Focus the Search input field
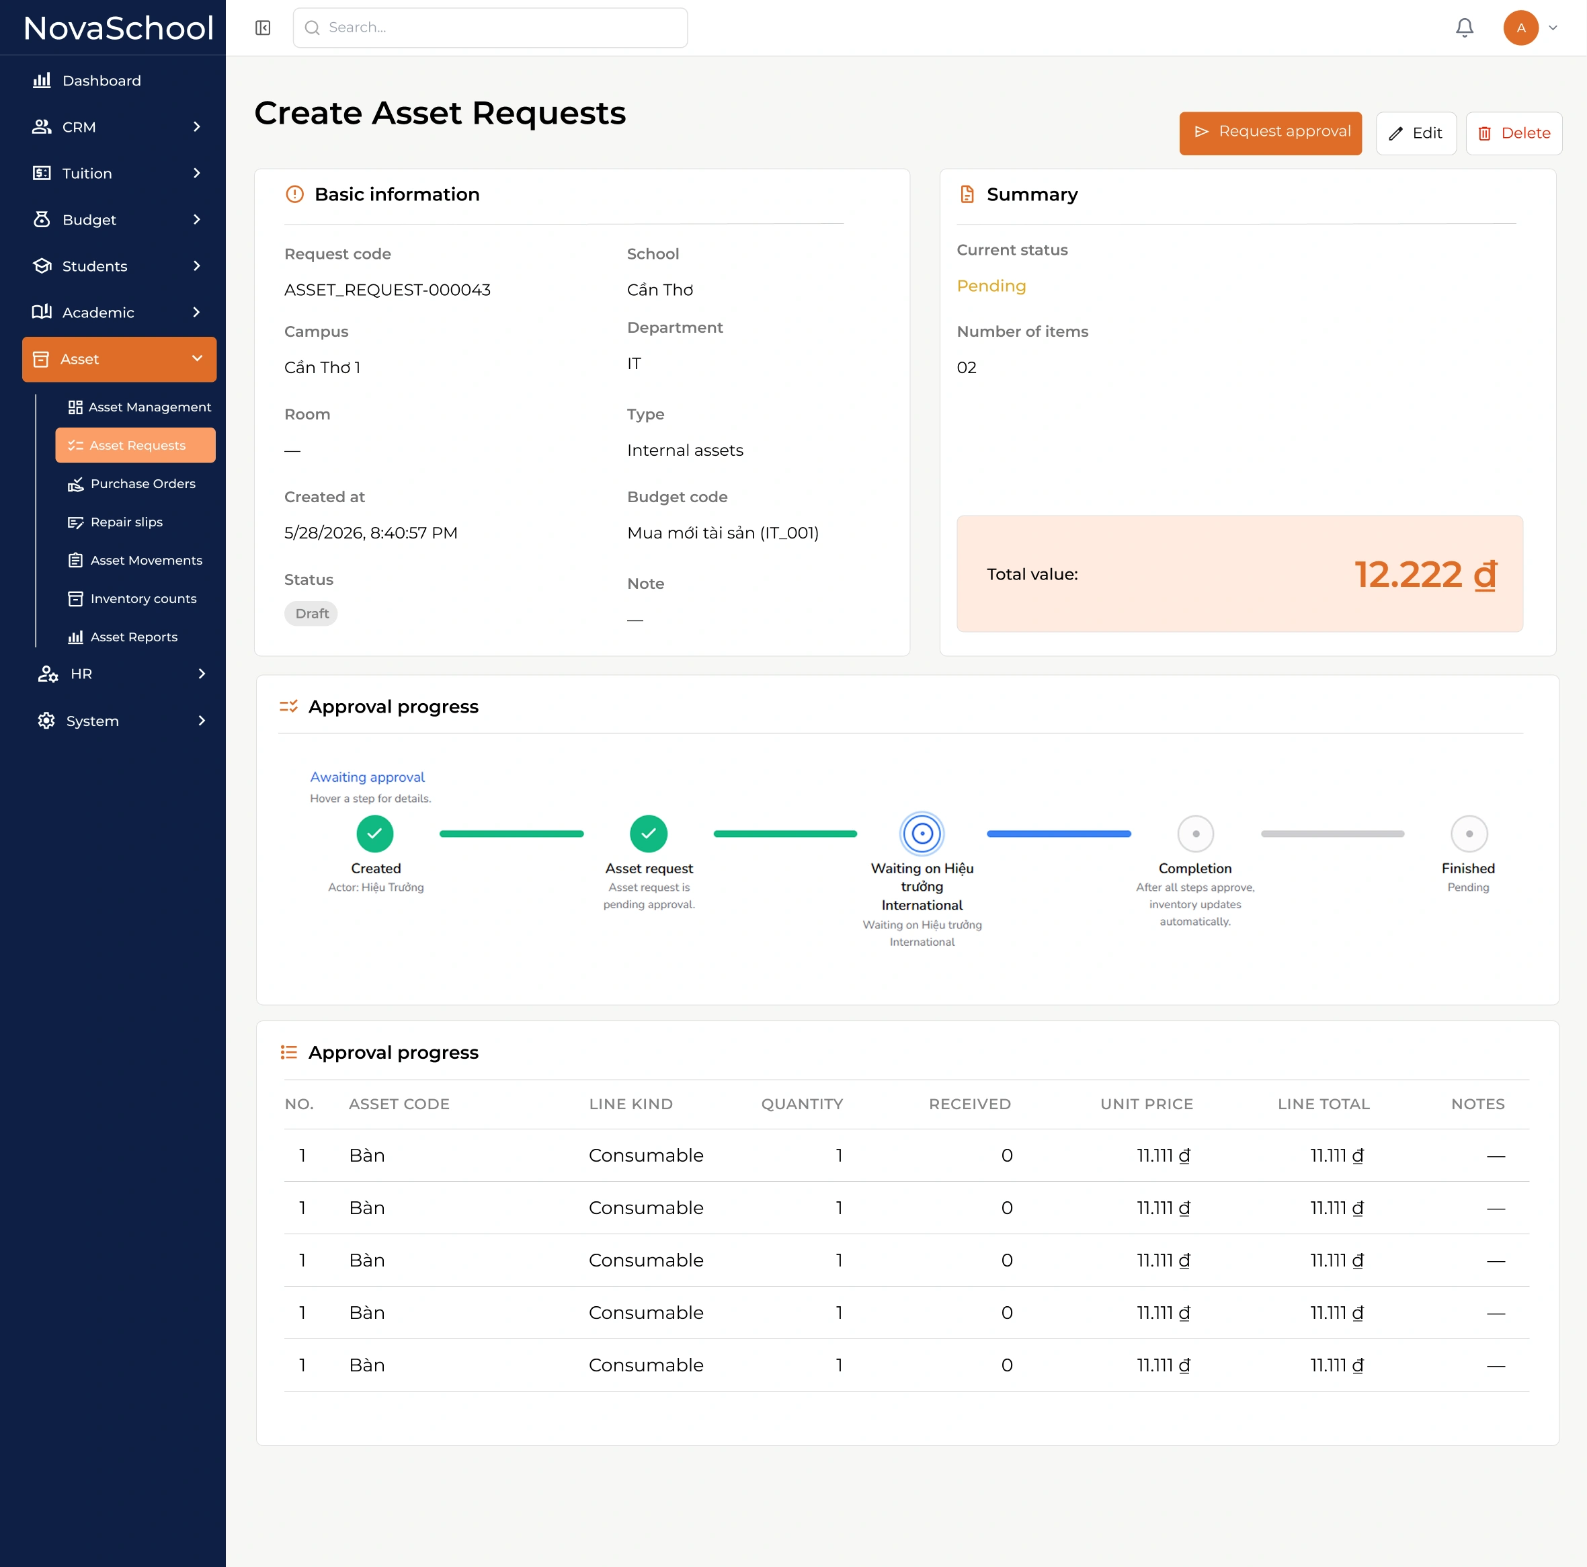The width and height of the screenshot is (1587, 1567). (x=491, y=28)
